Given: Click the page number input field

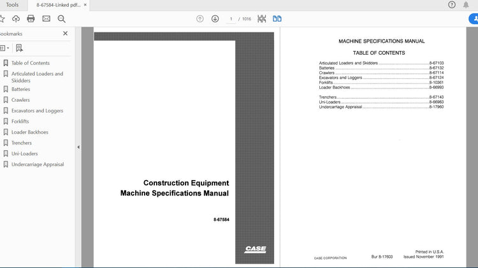Looking at the screenshot, I should (231, 19).
